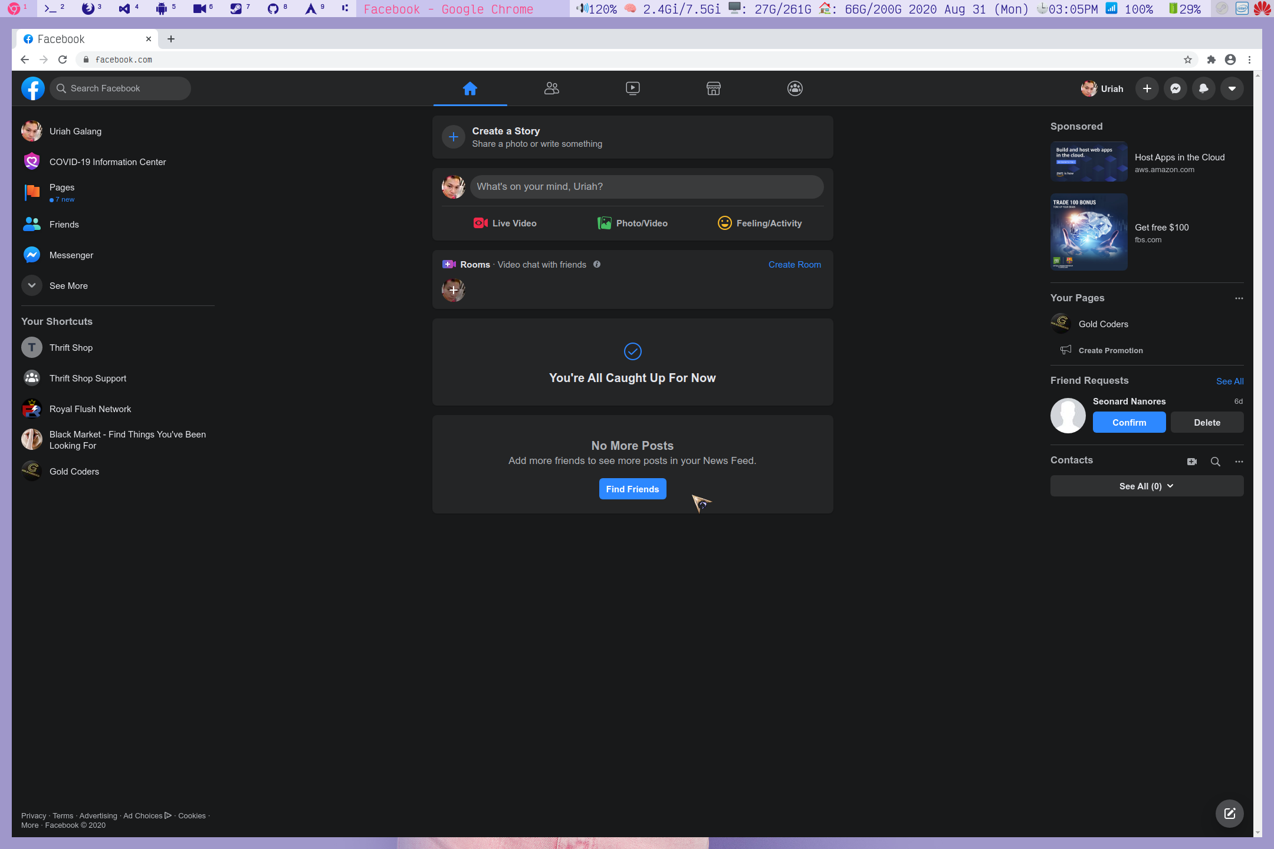
Task: Open the Marketplace tab
Action: [714, 88]
